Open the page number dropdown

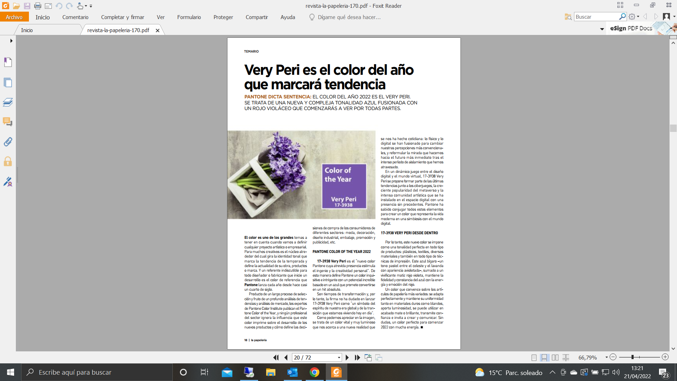point(339,358)
